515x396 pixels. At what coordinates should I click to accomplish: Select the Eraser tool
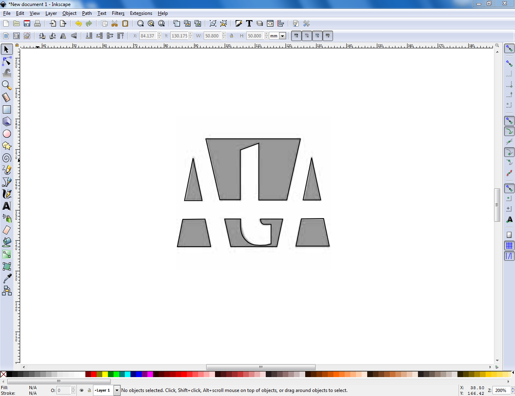click(6, 230)
